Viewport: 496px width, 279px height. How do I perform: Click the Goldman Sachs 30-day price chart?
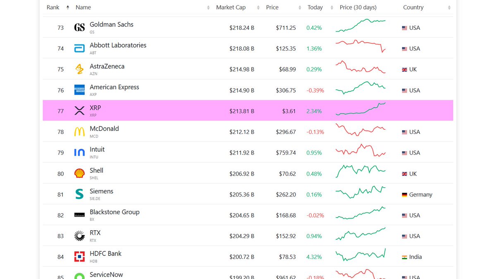[x=360, y=25]
